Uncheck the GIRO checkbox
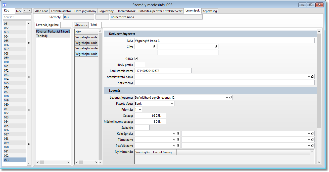This screenshot has width=329, height=172. point(136,59)
